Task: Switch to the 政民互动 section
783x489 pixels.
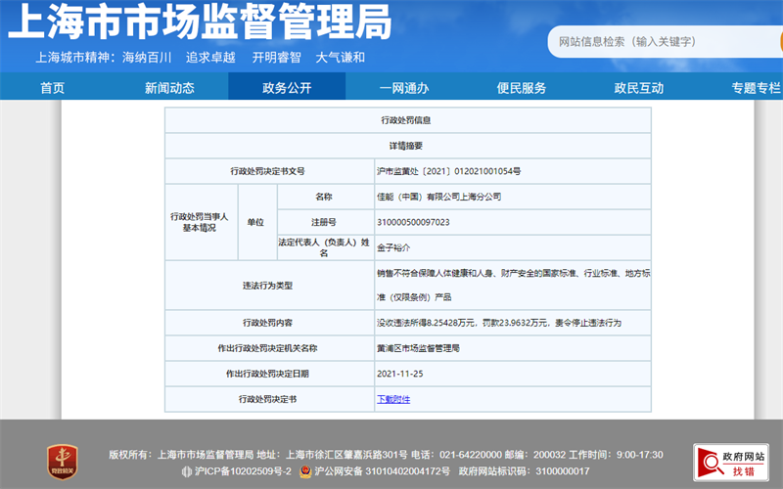Action: click(639, 87)
